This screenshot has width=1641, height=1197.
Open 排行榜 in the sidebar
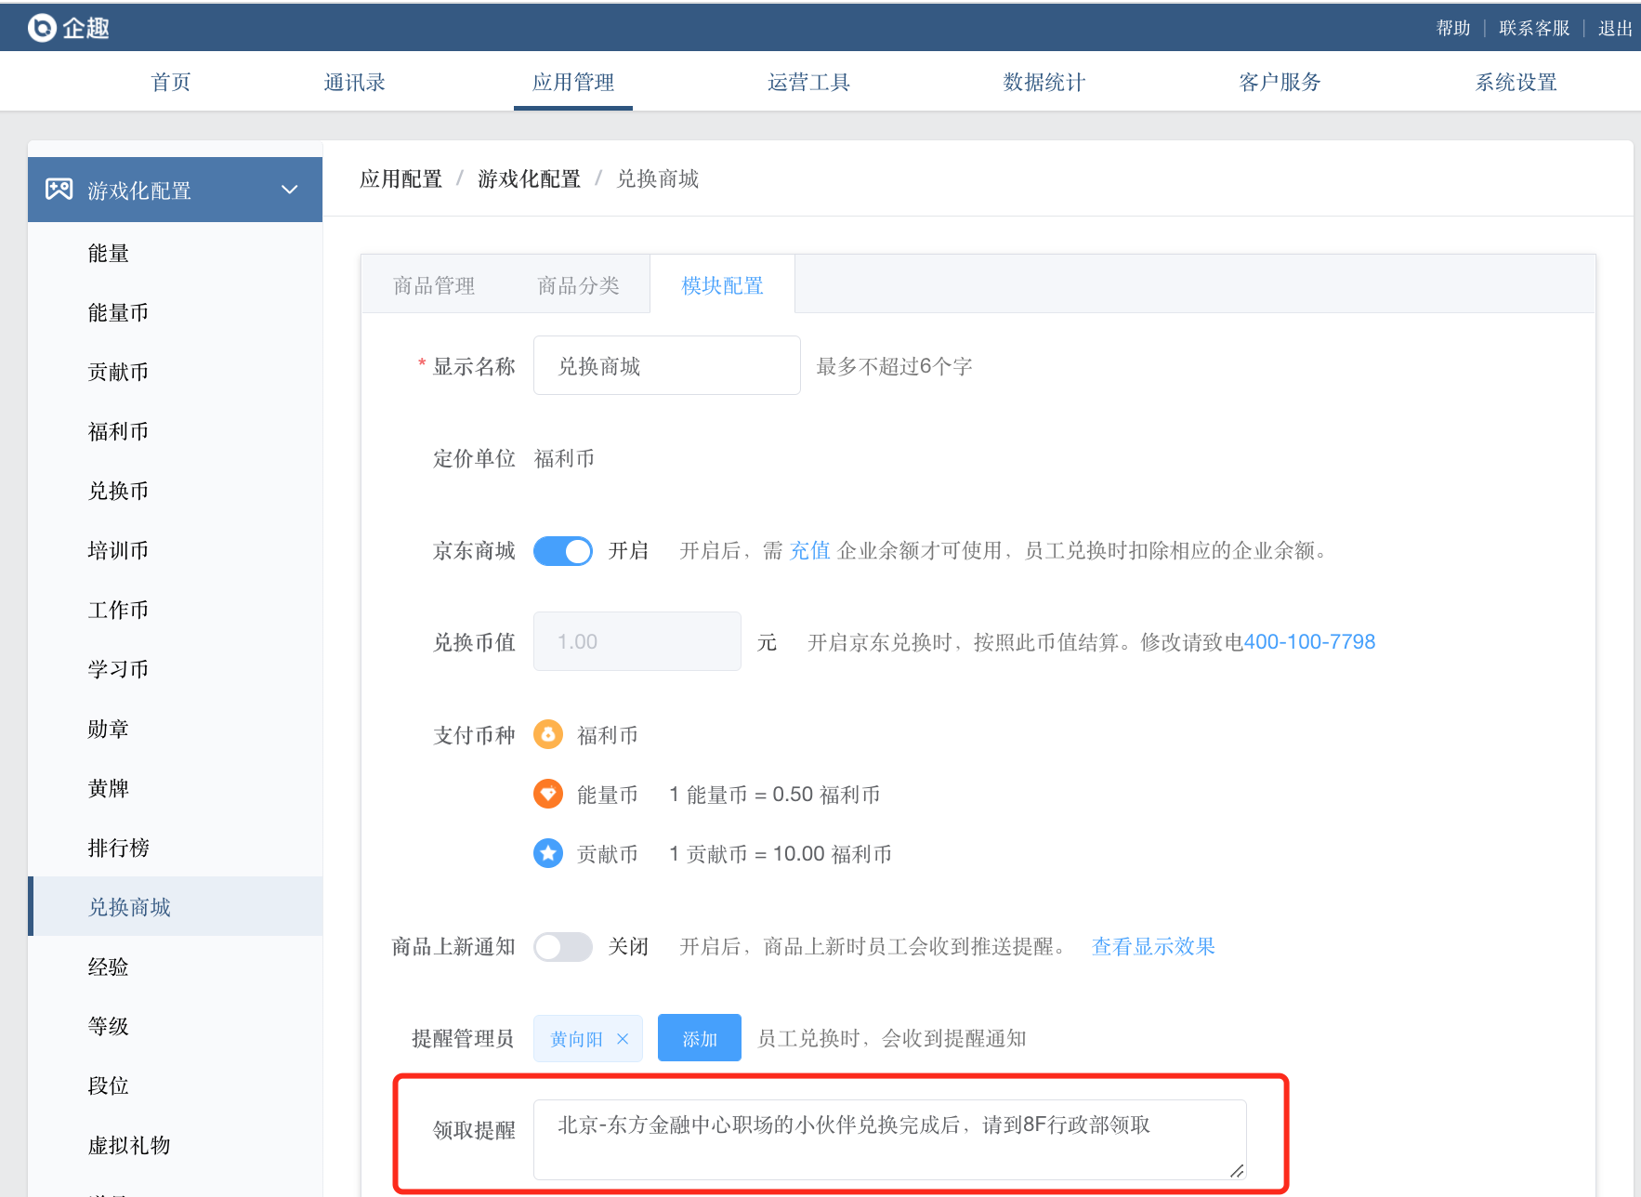click(118, 848)
